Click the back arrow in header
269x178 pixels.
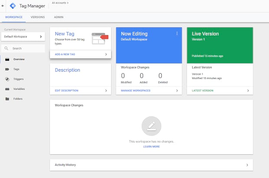click(3, 6)
